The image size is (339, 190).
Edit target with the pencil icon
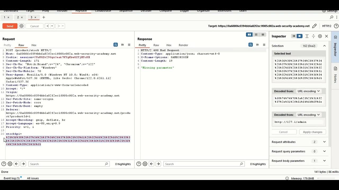(314, 26)
